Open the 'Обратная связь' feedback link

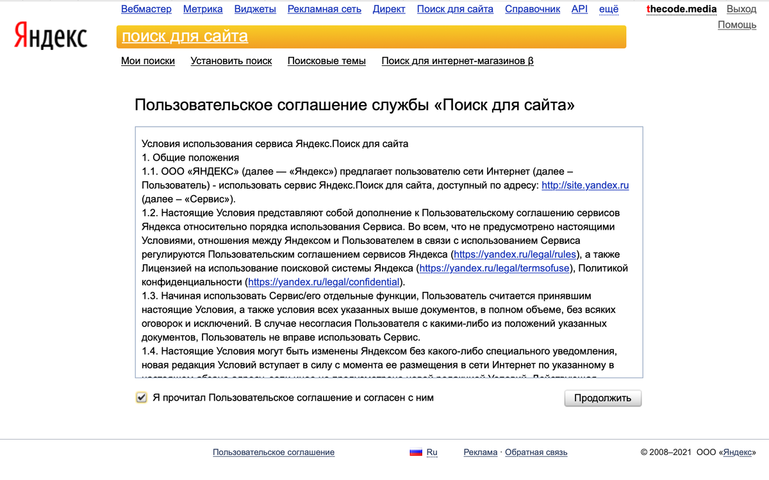click(x=536, y=452)
